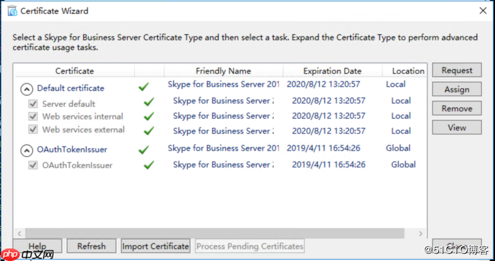Click the Process Pending Certificates button
Image resolution: width=495 pixels, height=261 pixels.
[x=250, y=246]
